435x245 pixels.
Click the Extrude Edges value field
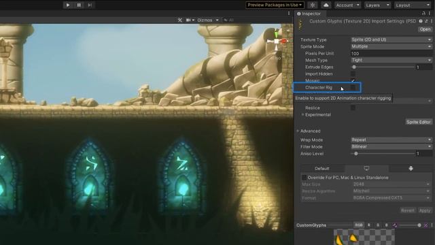point(424,67)
